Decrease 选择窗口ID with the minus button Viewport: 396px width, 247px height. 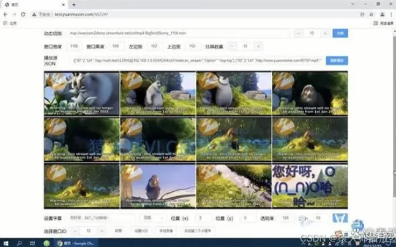tap(75, 231)
